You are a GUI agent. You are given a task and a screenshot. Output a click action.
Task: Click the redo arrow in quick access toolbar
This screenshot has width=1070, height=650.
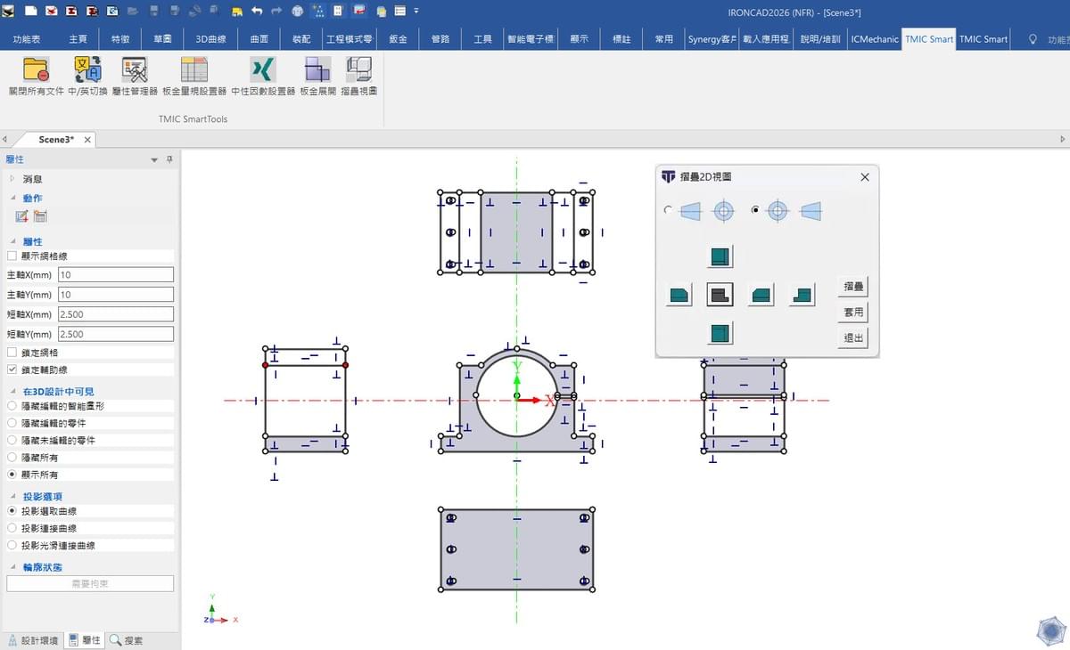click(x=276, y=12)
